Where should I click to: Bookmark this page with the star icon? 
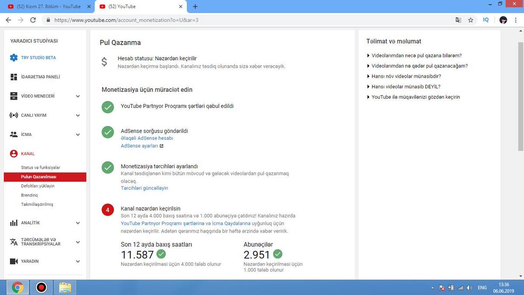pos(471,20)
